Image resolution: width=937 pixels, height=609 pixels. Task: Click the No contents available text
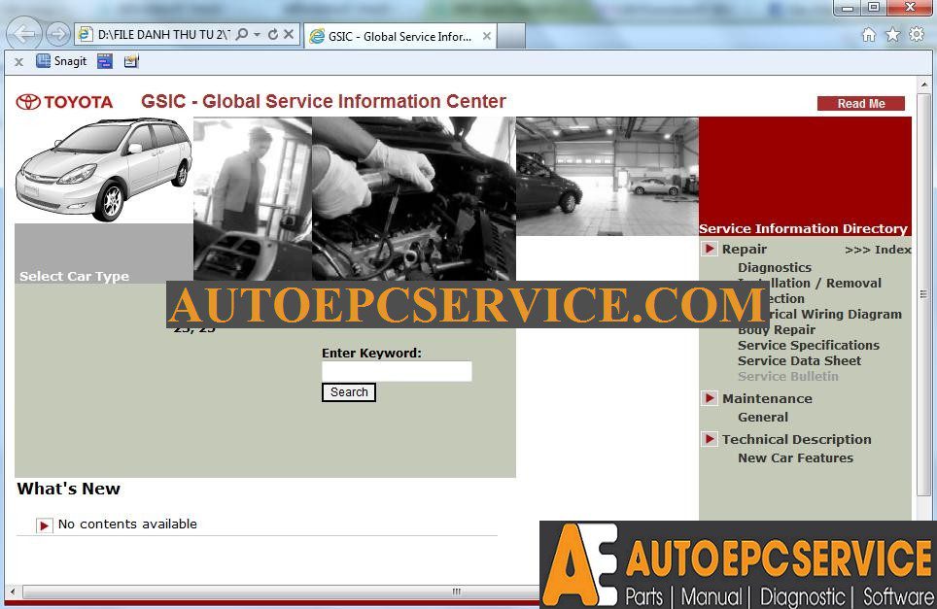[x=127, y=524]
